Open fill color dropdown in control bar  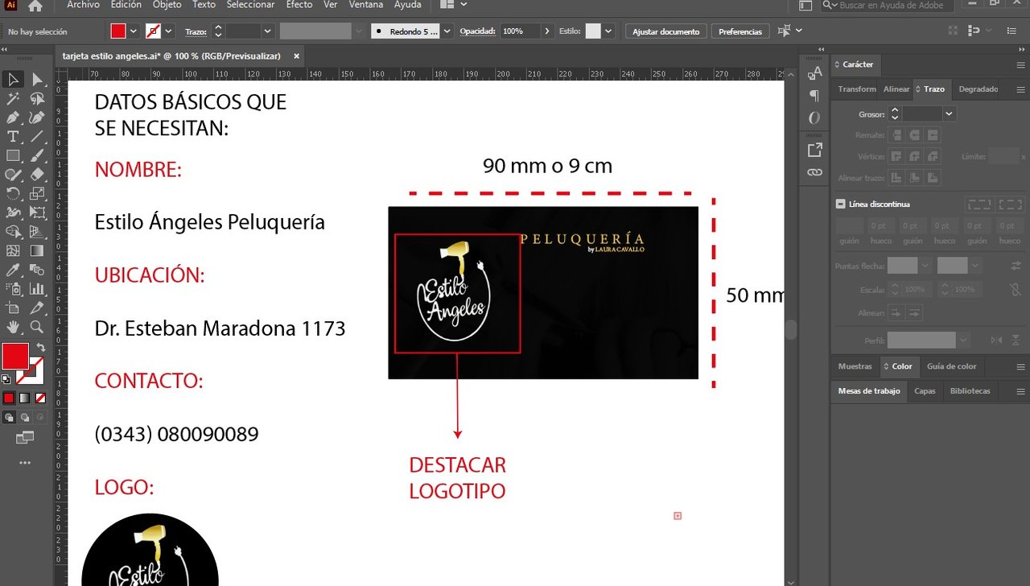coord(134,31)
